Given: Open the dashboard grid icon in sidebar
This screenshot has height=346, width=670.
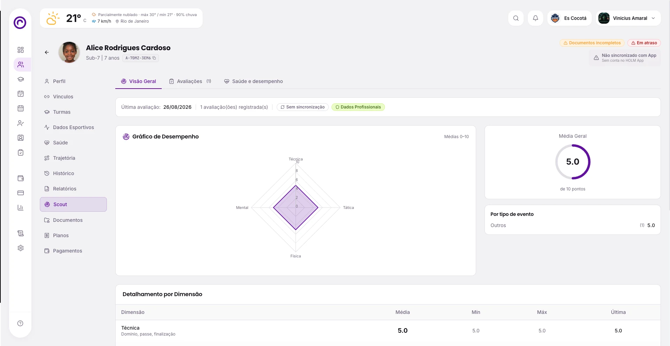Looking at the screenshot, I should tap(21, 50).
